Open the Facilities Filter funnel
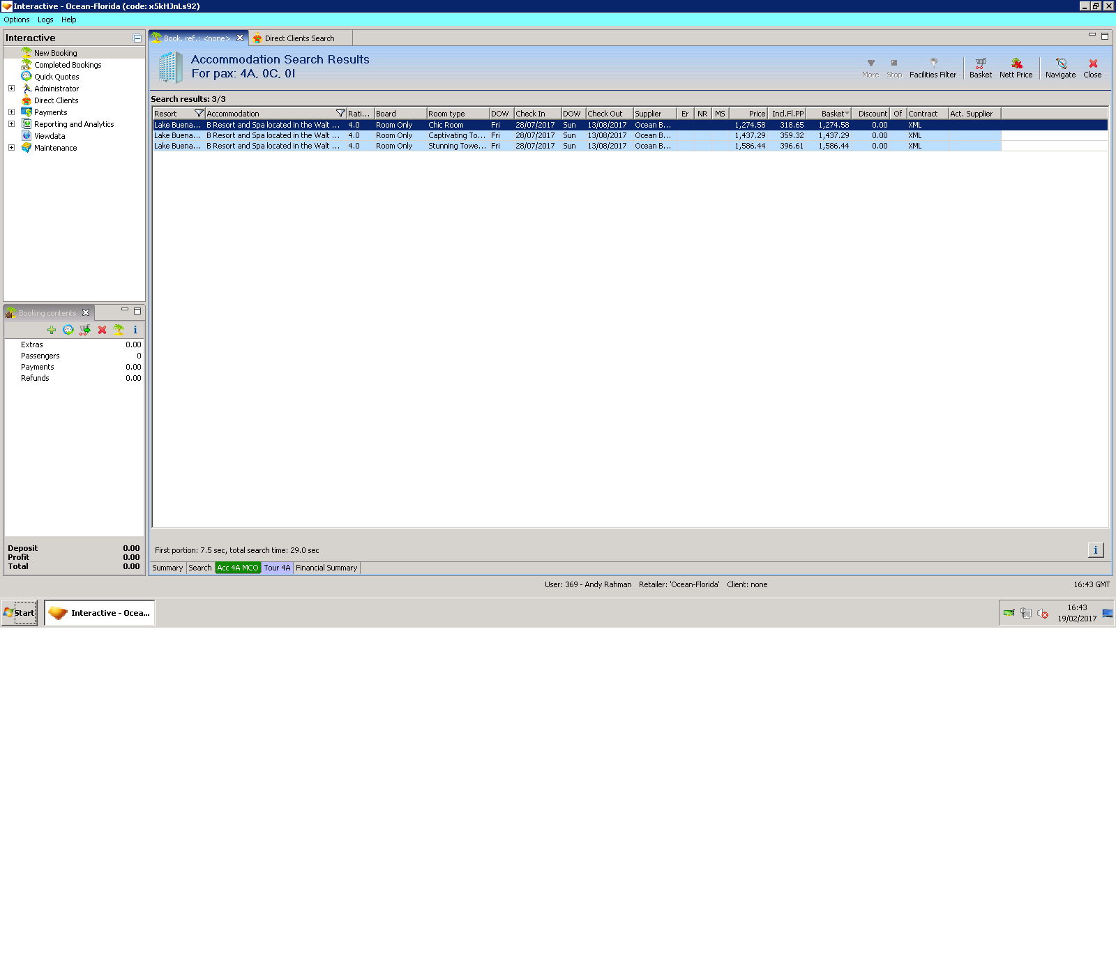 [x=933, y=68]
